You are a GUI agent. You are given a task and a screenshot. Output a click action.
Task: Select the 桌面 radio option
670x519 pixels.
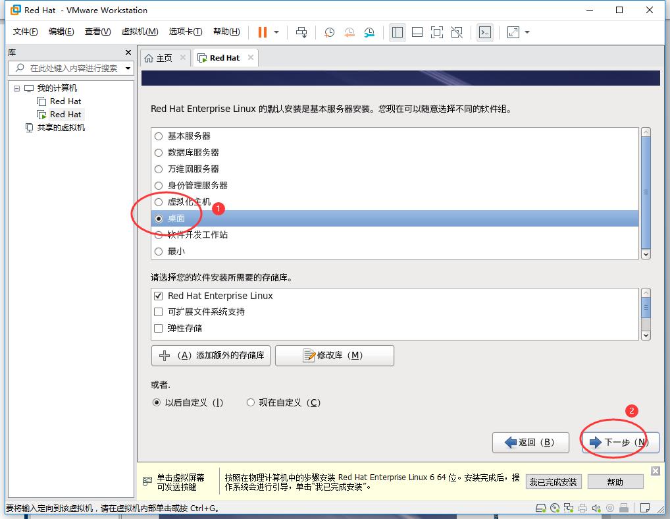coord(159,219)
